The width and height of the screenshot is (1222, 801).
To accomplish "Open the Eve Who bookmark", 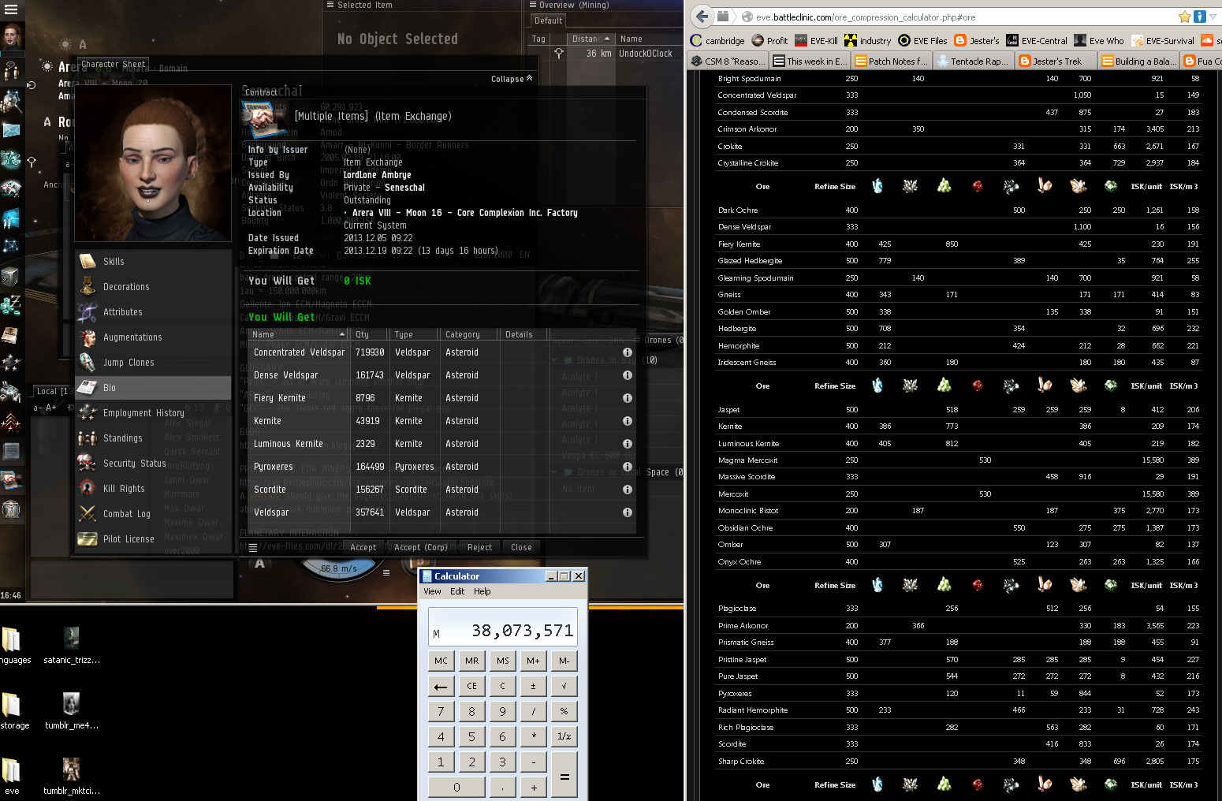I will (x=1098, y=41).
